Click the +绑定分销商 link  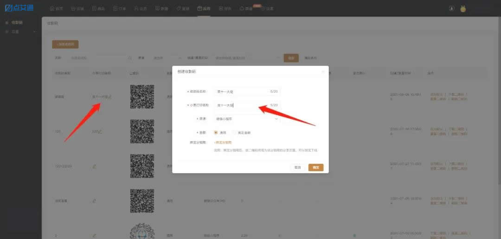point(223,142)
